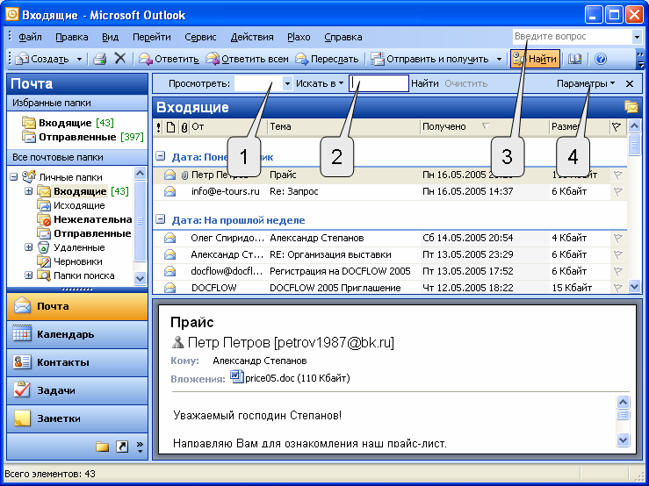Select Отправленные in Избранные папки

pyautogui.click(x=83, y=137)
